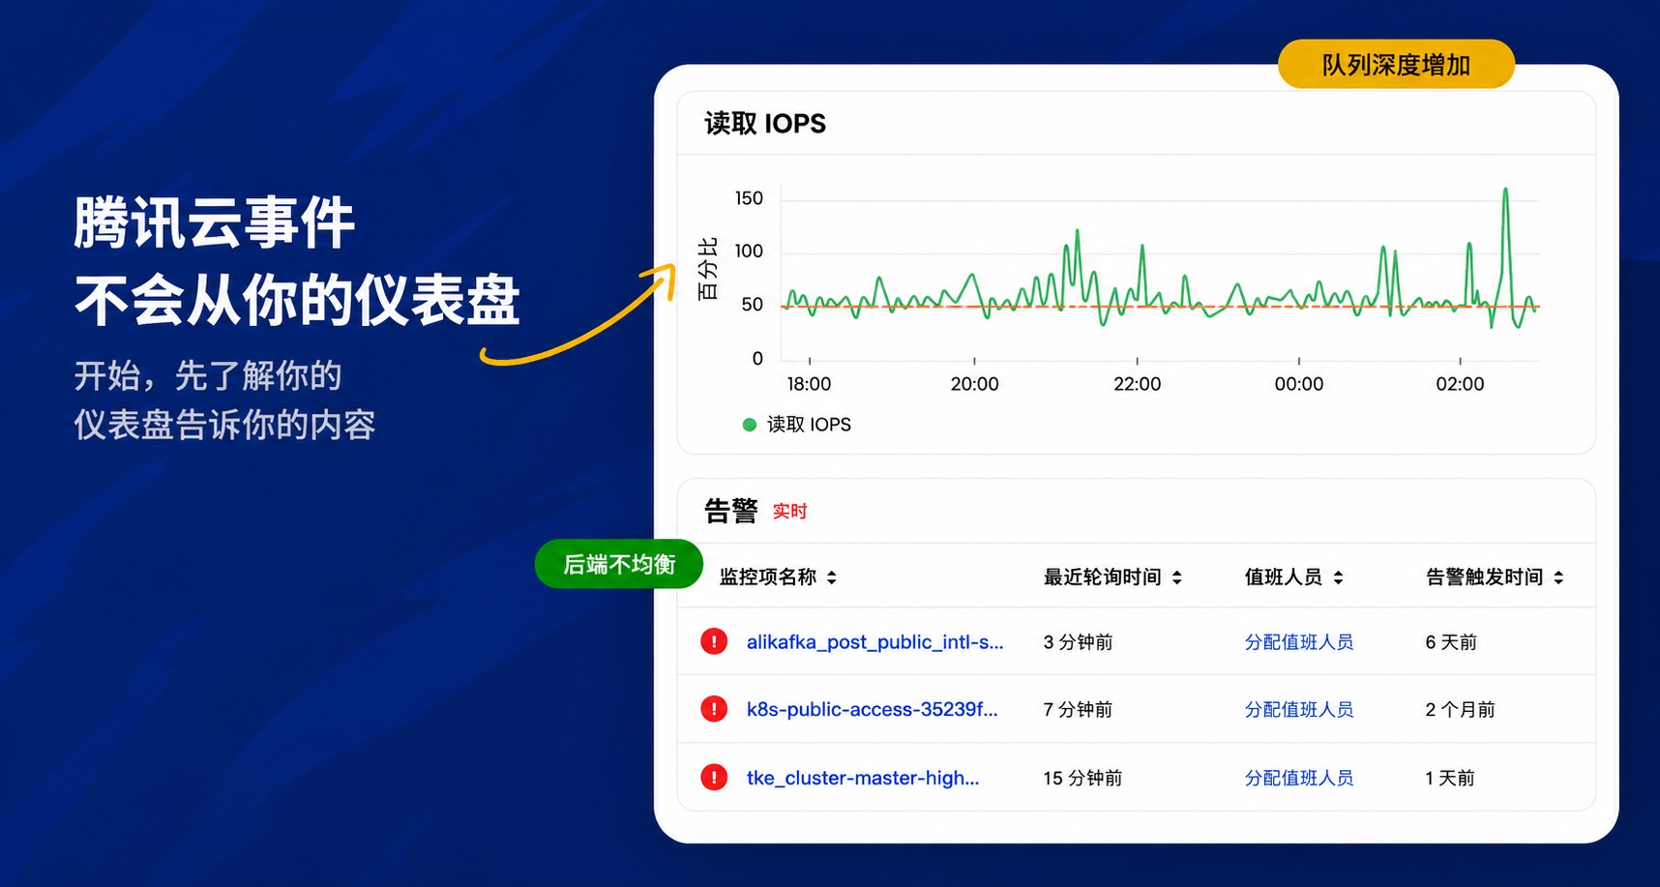This screenshot has width=1660, height=887.
Task: Click the 2 个月前 trigger time
Action: tap(1460, 710)
